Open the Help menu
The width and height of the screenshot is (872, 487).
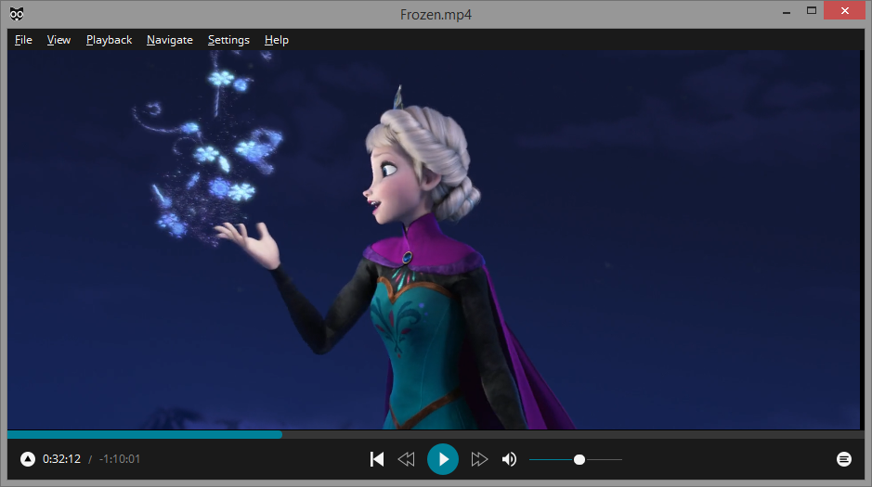tap(277, 40)
